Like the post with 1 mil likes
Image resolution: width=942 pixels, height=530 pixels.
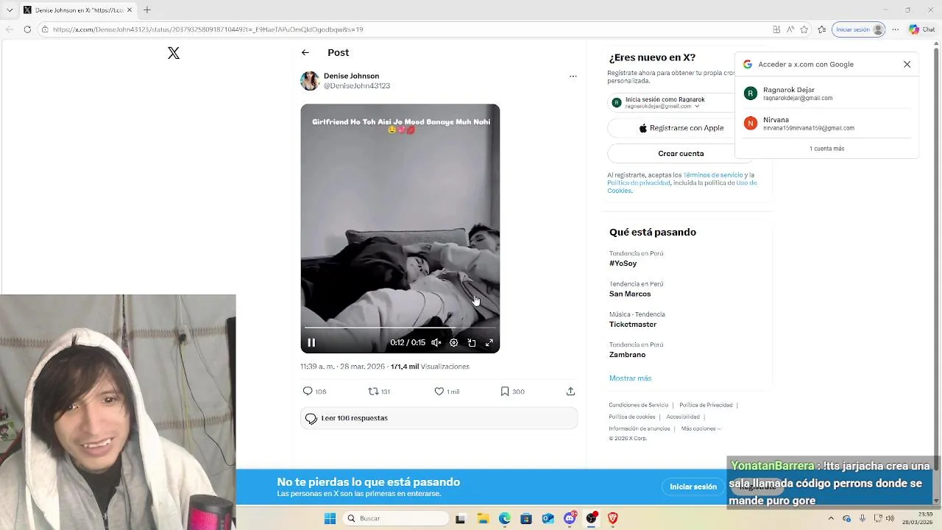447,392
